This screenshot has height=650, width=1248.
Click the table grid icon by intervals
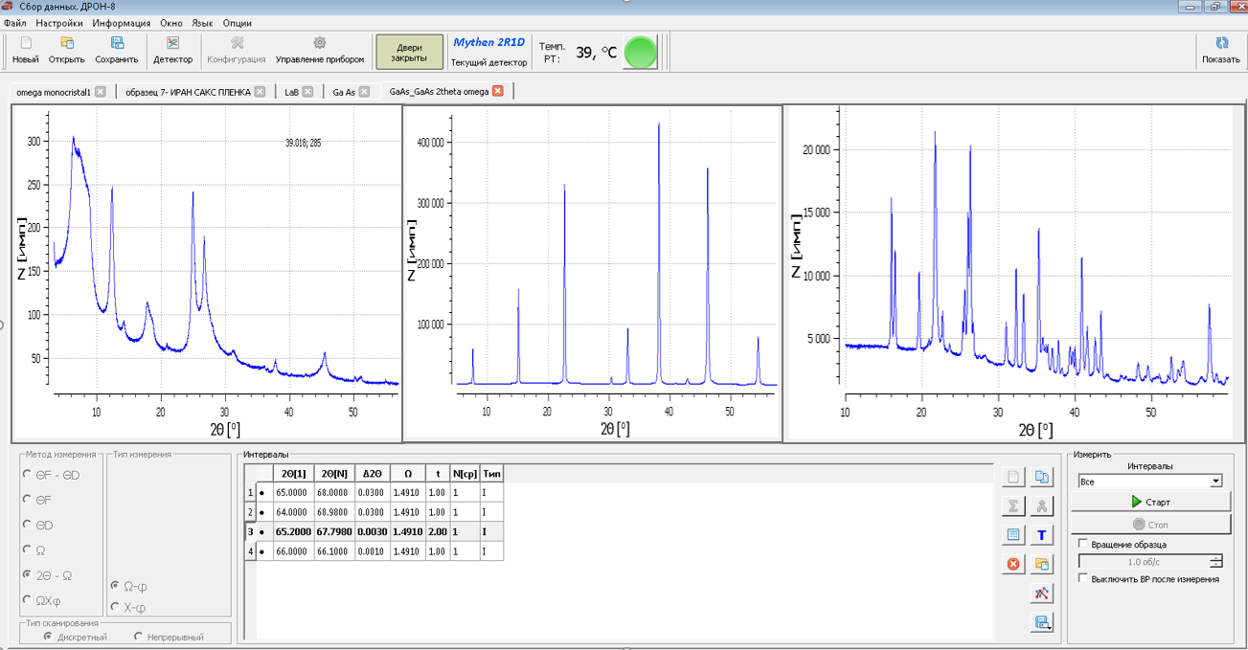1013,535
